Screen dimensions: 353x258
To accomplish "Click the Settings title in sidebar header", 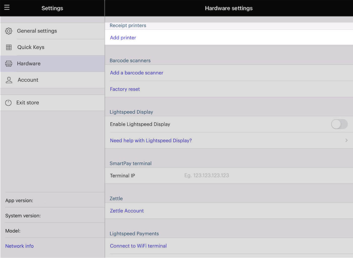I will (52, 8).
